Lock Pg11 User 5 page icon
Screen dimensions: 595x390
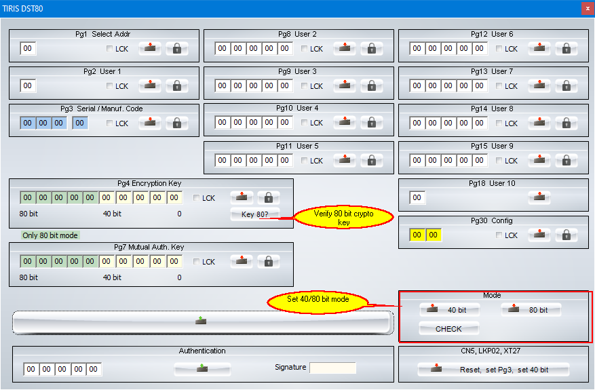[x=372, y=161]
